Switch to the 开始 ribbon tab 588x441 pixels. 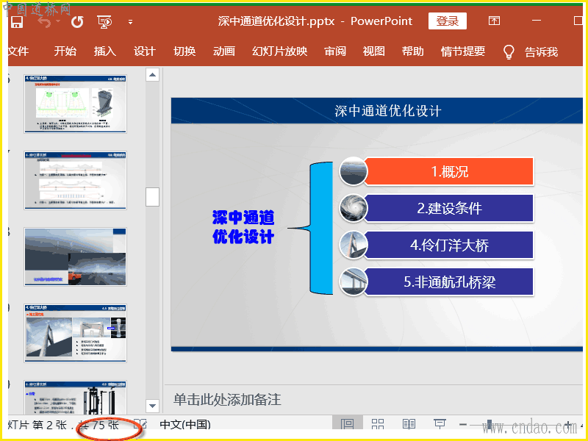point(65,51)
